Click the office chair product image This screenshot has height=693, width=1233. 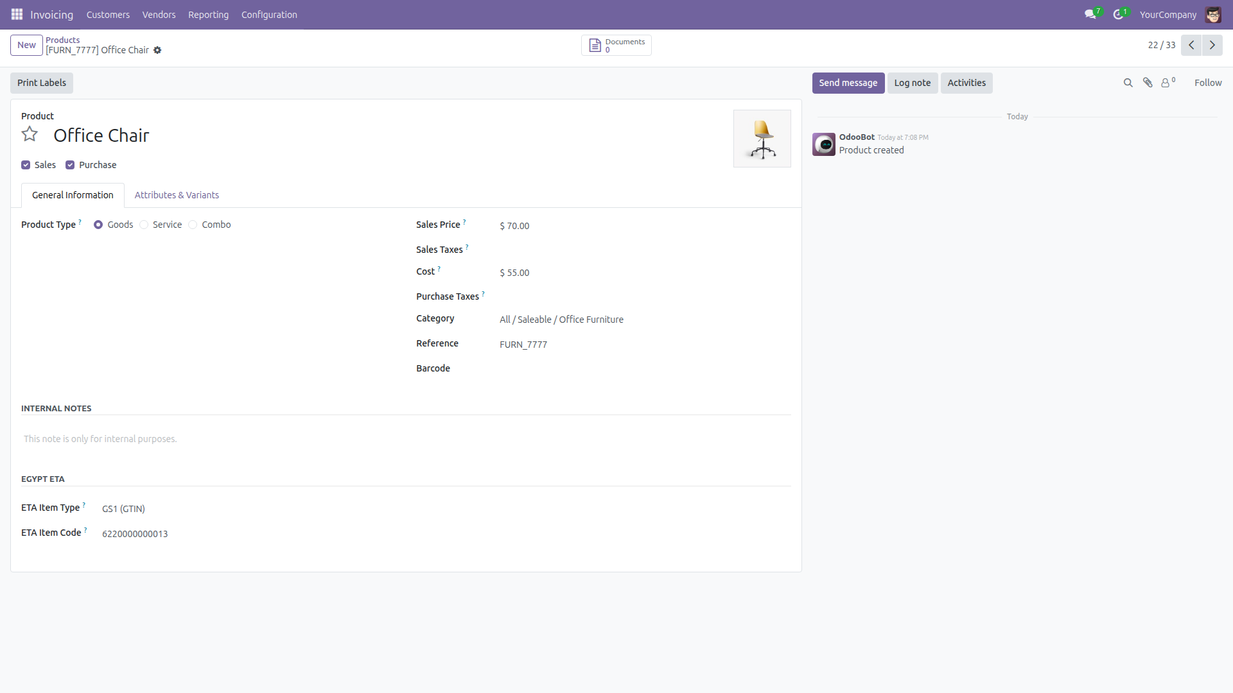762,139
